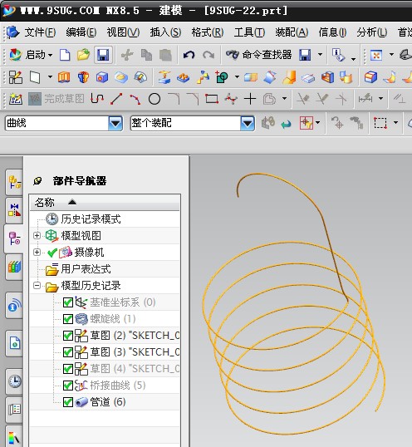
Task: Select the Extrude feature icon
Action: coord(64,77)
